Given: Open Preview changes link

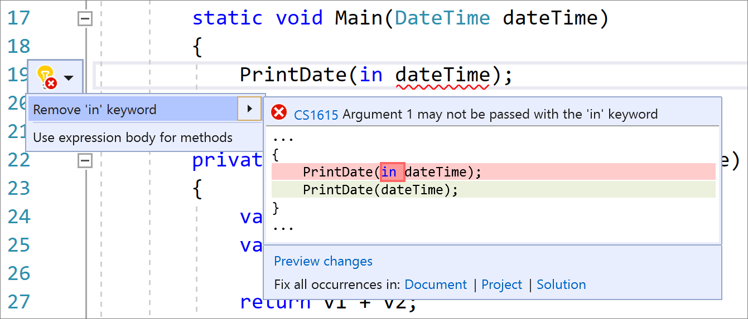Looking at the screenshot, I should click(323, 261).
